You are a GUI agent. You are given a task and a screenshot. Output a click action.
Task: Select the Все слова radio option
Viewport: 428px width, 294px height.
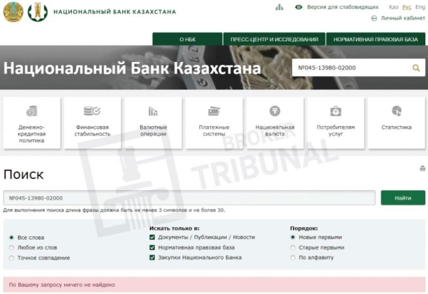[x=11, y=237]
